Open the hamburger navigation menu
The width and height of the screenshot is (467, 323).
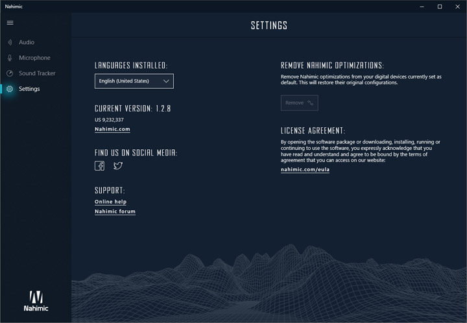click(x=10, y=23)
